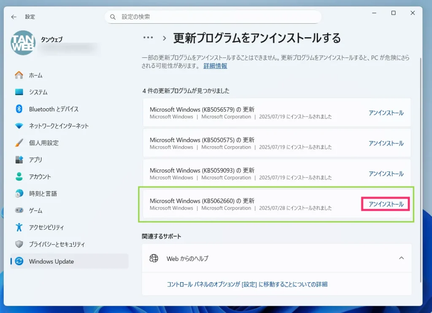The width and height of the screenshot is (432, 313).
Task: Maximize the Settings window
Action: (394, 13)
